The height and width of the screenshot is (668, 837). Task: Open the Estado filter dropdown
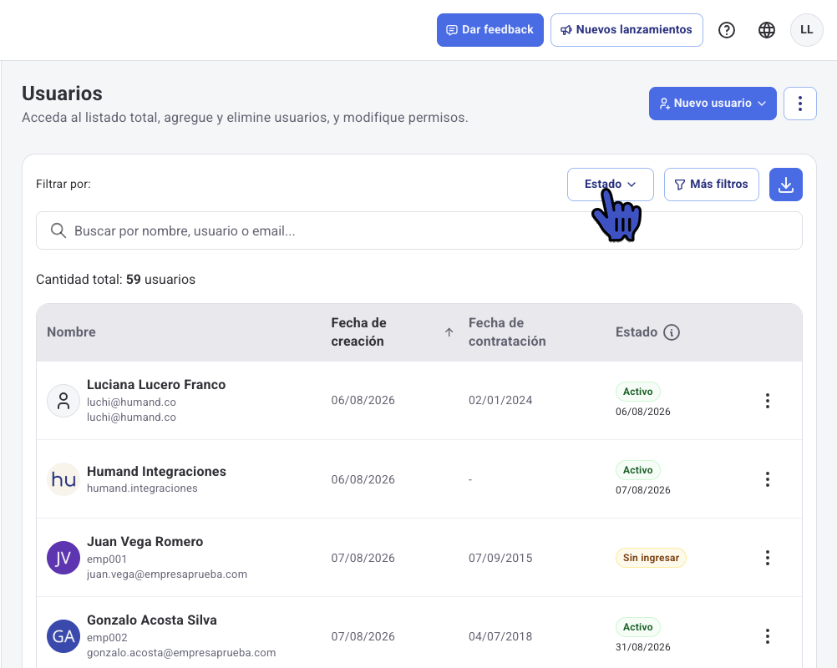[610, 185]
